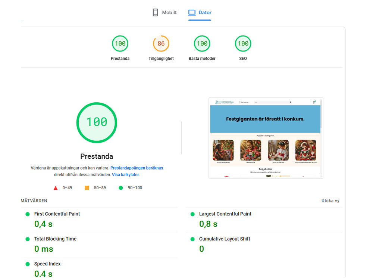The width and height of the screenshot is (373, 280).
Task: Switch to the Mobilt tab
Action: pos(164,12)
